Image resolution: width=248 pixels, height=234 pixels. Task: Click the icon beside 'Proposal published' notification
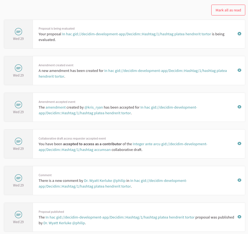[x=18, y=215]
